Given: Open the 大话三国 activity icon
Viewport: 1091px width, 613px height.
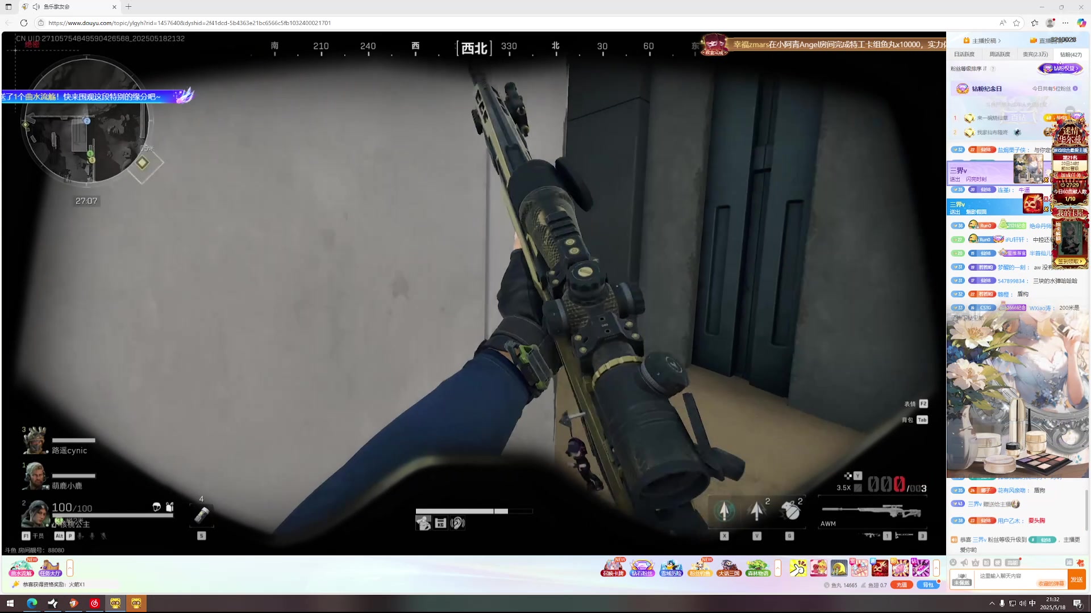Looking at the screenshot, I should point(729,568).
